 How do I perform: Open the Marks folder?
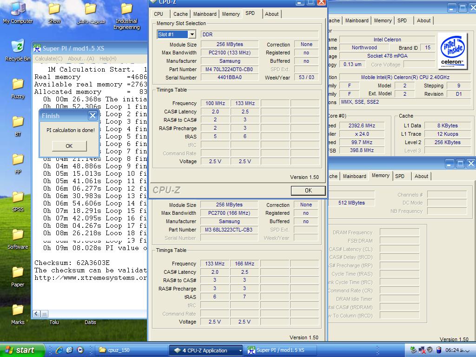tap(18, 314)
